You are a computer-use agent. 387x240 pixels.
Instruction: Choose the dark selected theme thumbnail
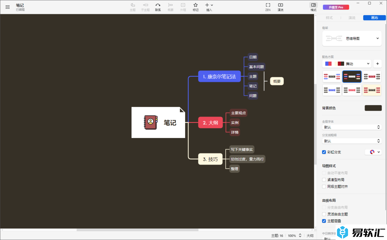352,77
